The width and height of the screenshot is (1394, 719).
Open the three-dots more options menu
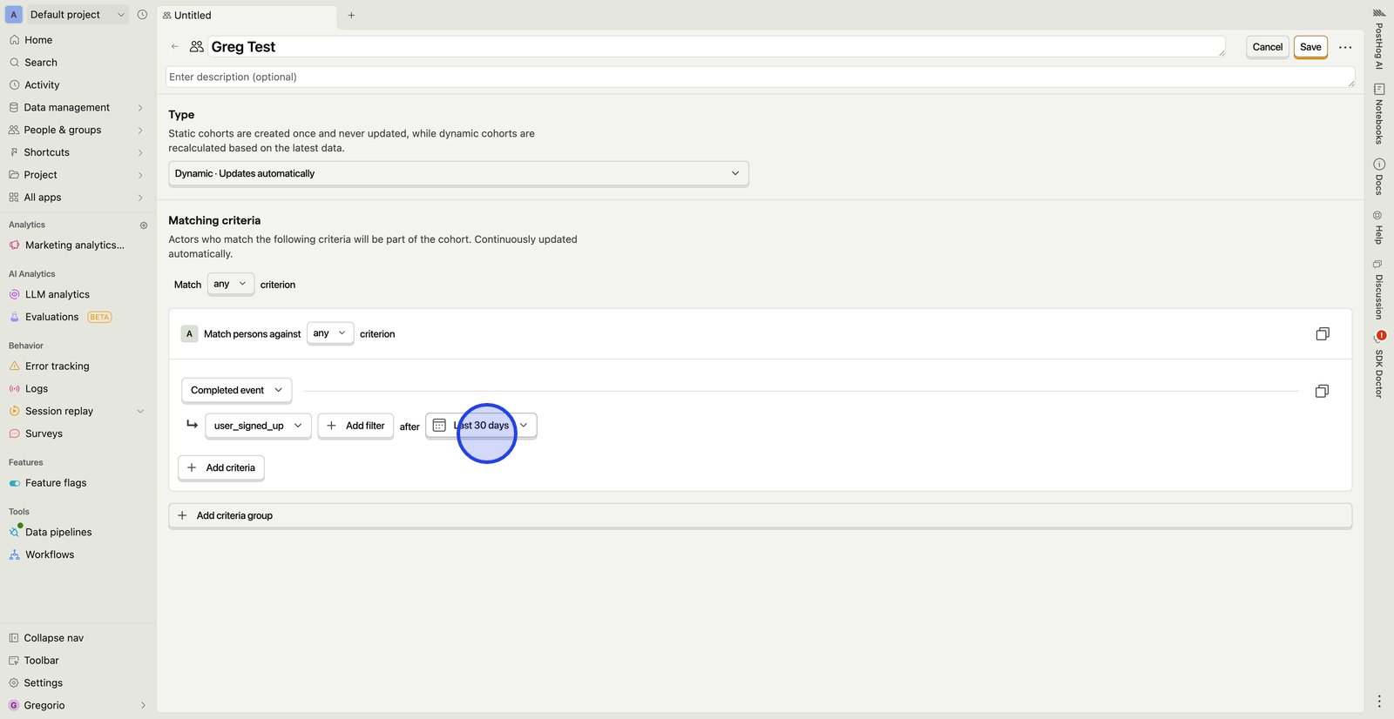coord(1345,47)
